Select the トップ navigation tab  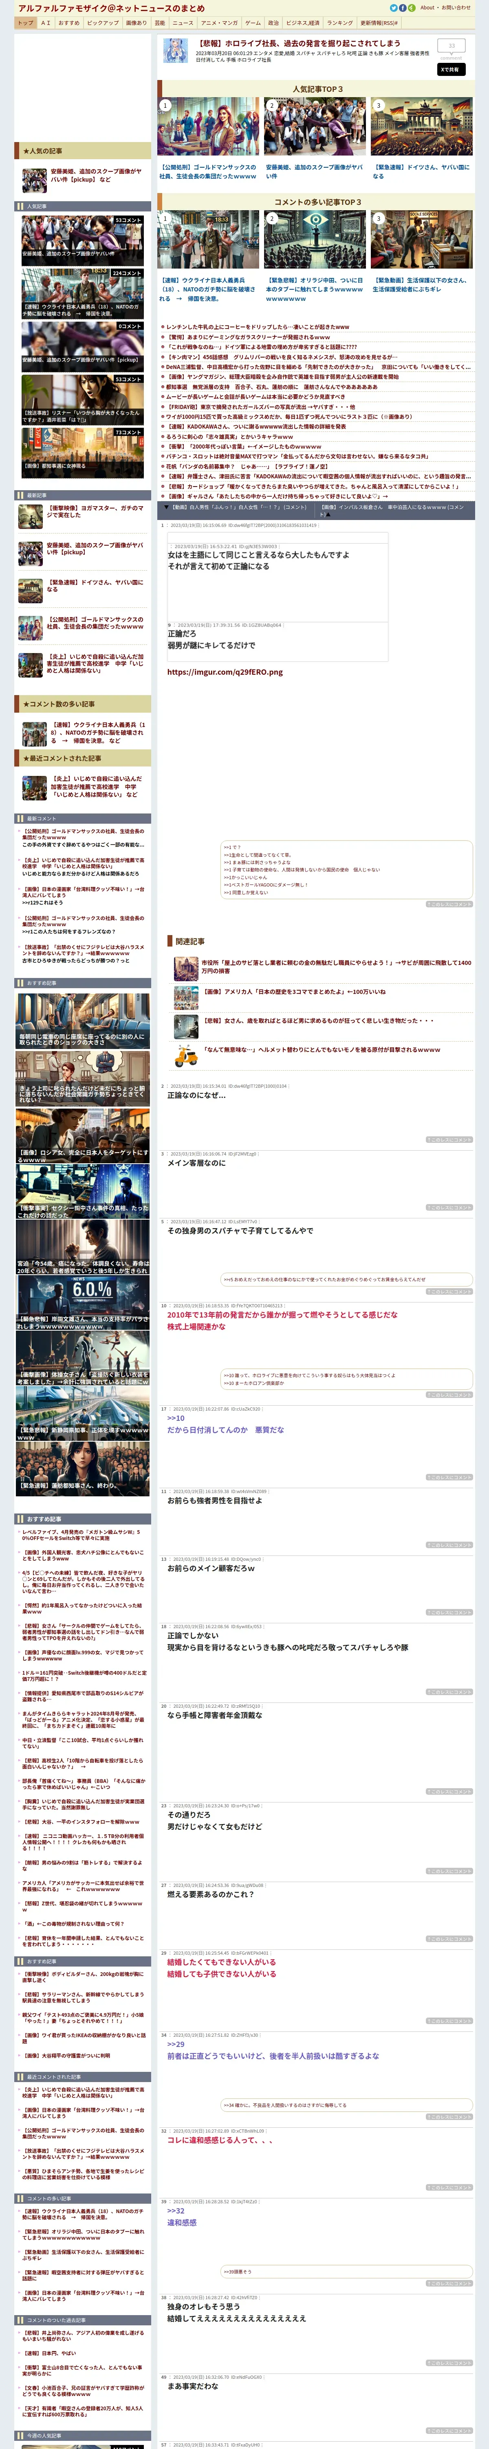[x=26, y=23]
